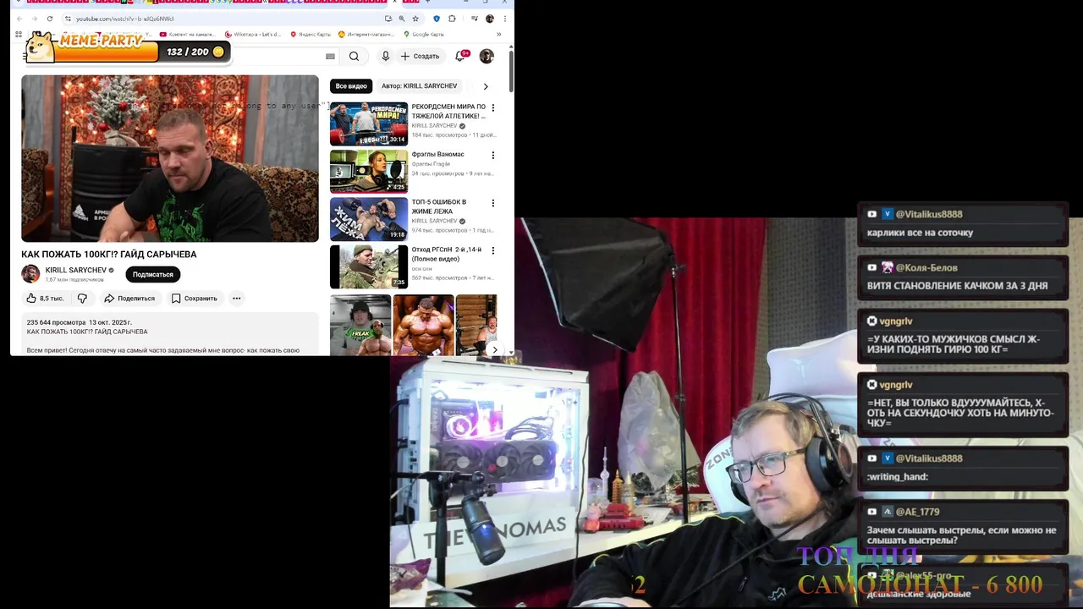The width and height of the screenshot is (1083, 609).
Task: Open the Интернет-магазин bookmark
Action: point(366,35)
